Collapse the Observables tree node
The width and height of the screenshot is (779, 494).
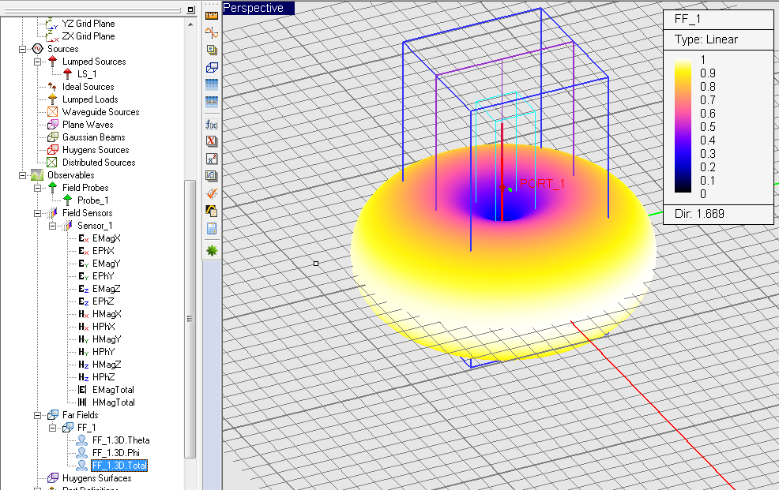(21, 175)
